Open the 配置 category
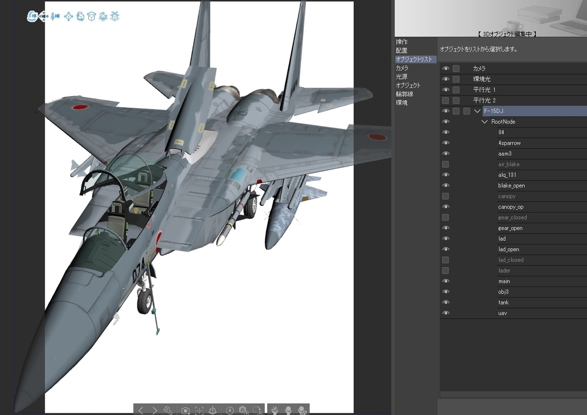The height and width of the screenshot is (415, 587). coord(402,50)
